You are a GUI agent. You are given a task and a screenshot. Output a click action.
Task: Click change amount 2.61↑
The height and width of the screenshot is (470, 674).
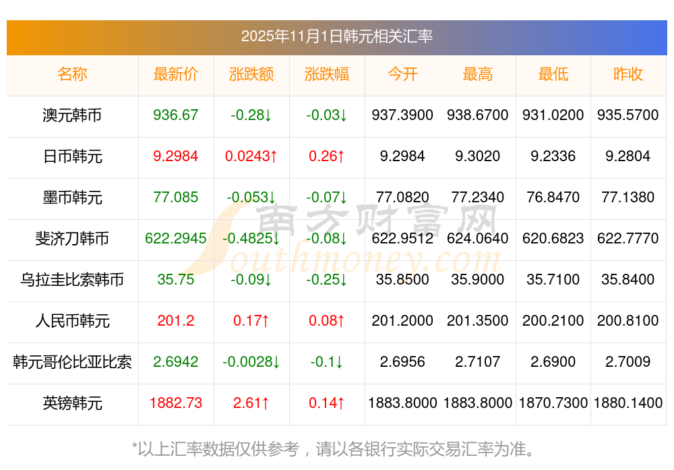[x=251, y=403]
